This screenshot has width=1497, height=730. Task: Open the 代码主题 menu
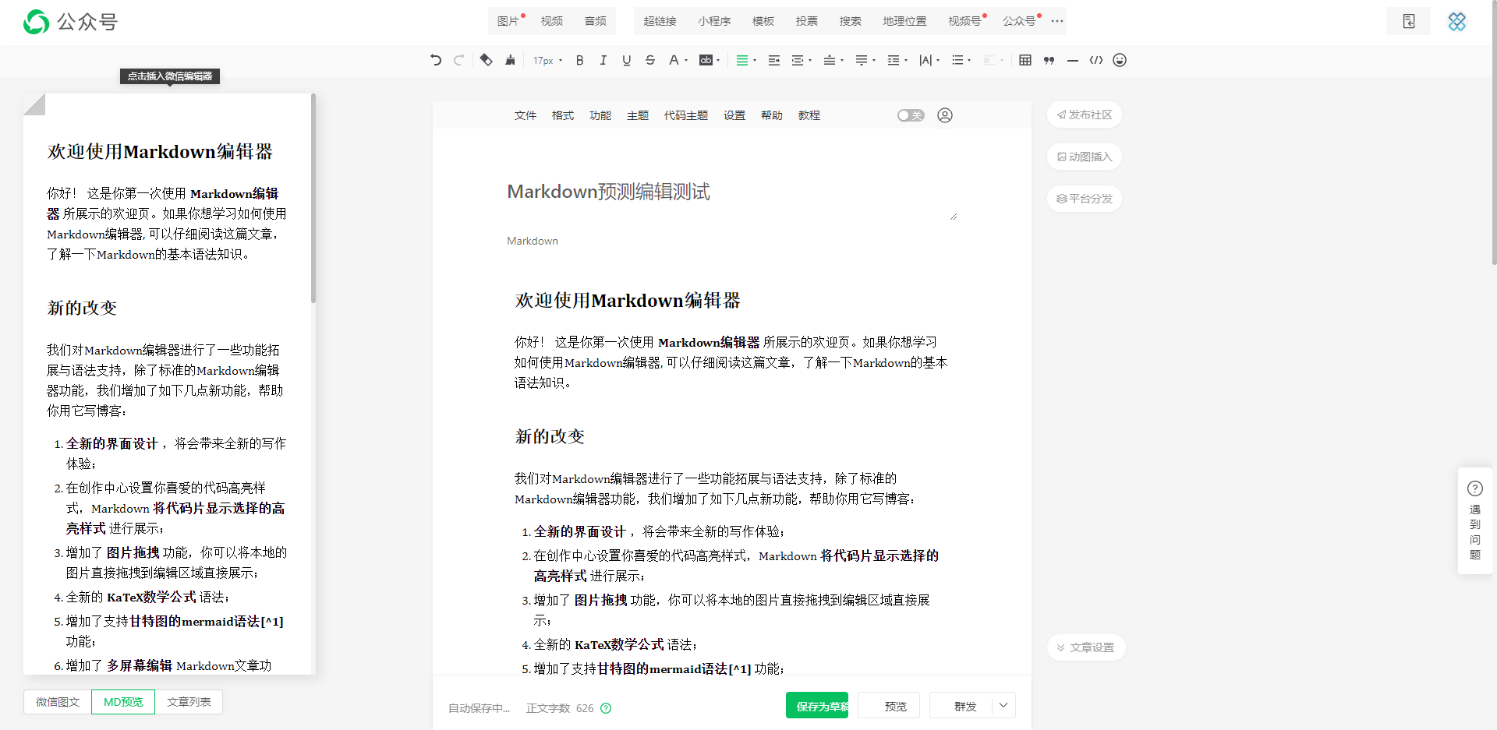686,115
